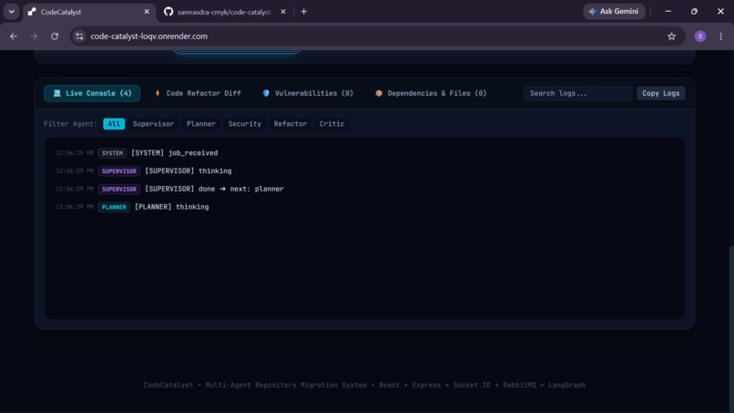This screenshot has width=734, height=413.
Task: Filter logs by Planner agent
Action: click(201, 124)
